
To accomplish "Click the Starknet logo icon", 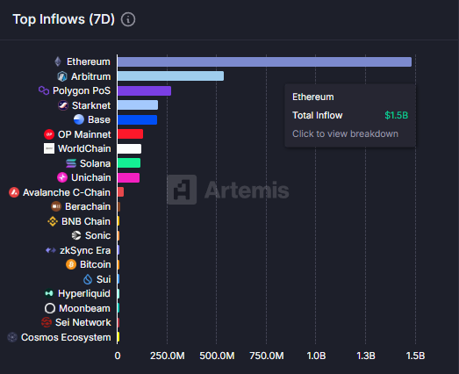I will tap(63, 105).
